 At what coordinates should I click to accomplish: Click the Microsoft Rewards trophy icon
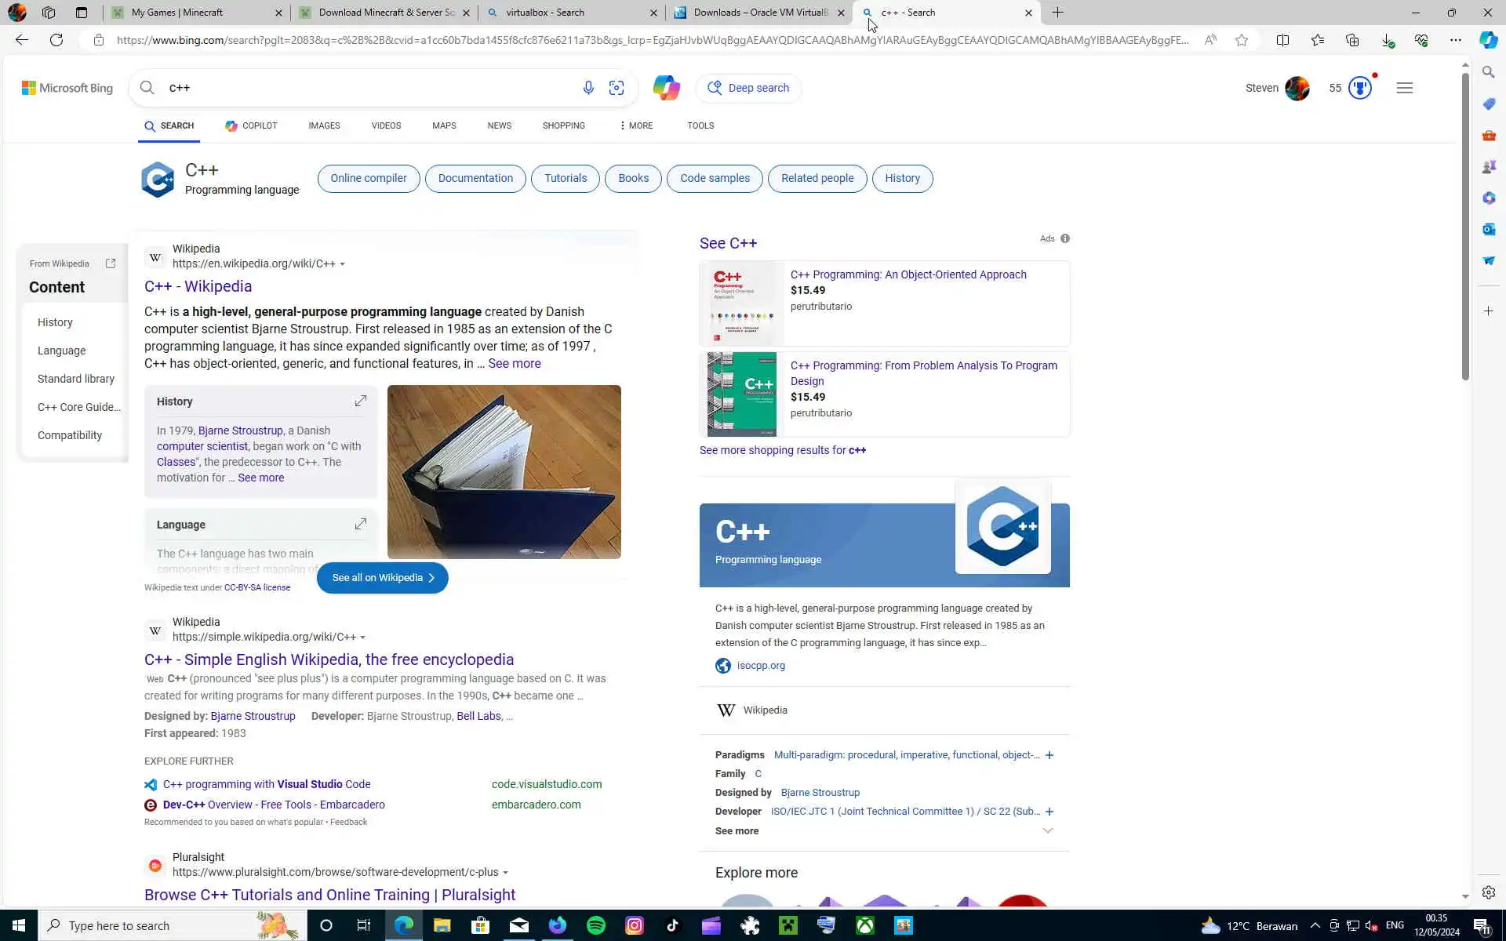[x=1359, y=88]
